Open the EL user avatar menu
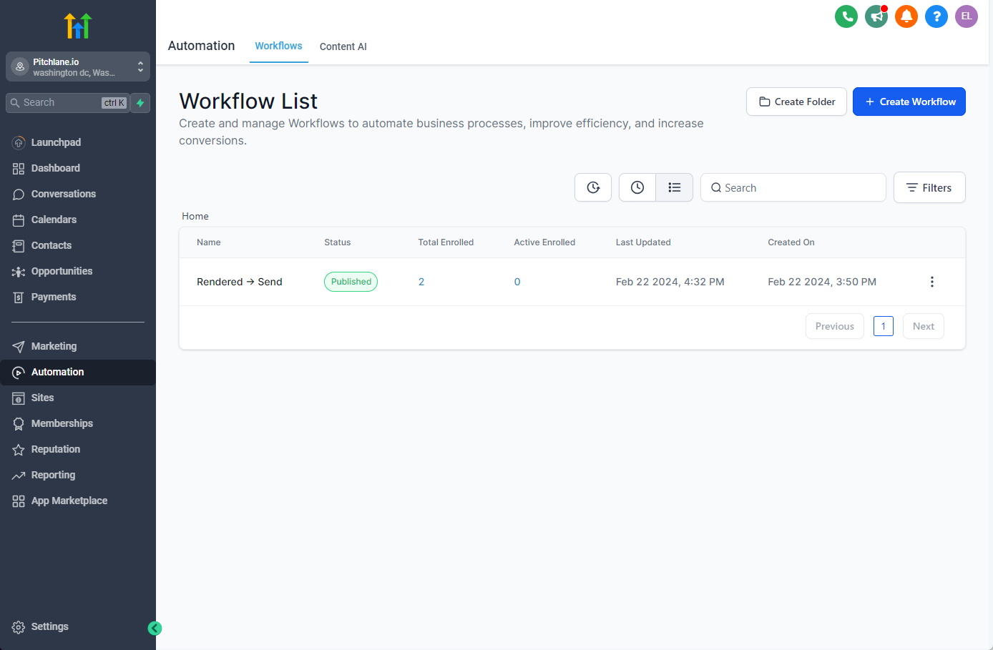 tap(967, 16)
